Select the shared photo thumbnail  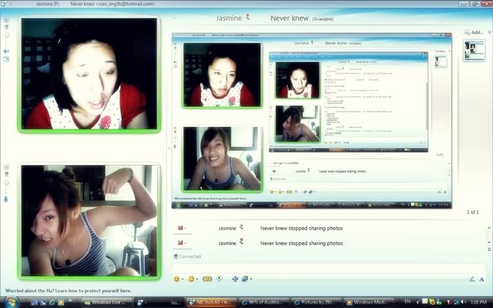click(x=474, y=51)
